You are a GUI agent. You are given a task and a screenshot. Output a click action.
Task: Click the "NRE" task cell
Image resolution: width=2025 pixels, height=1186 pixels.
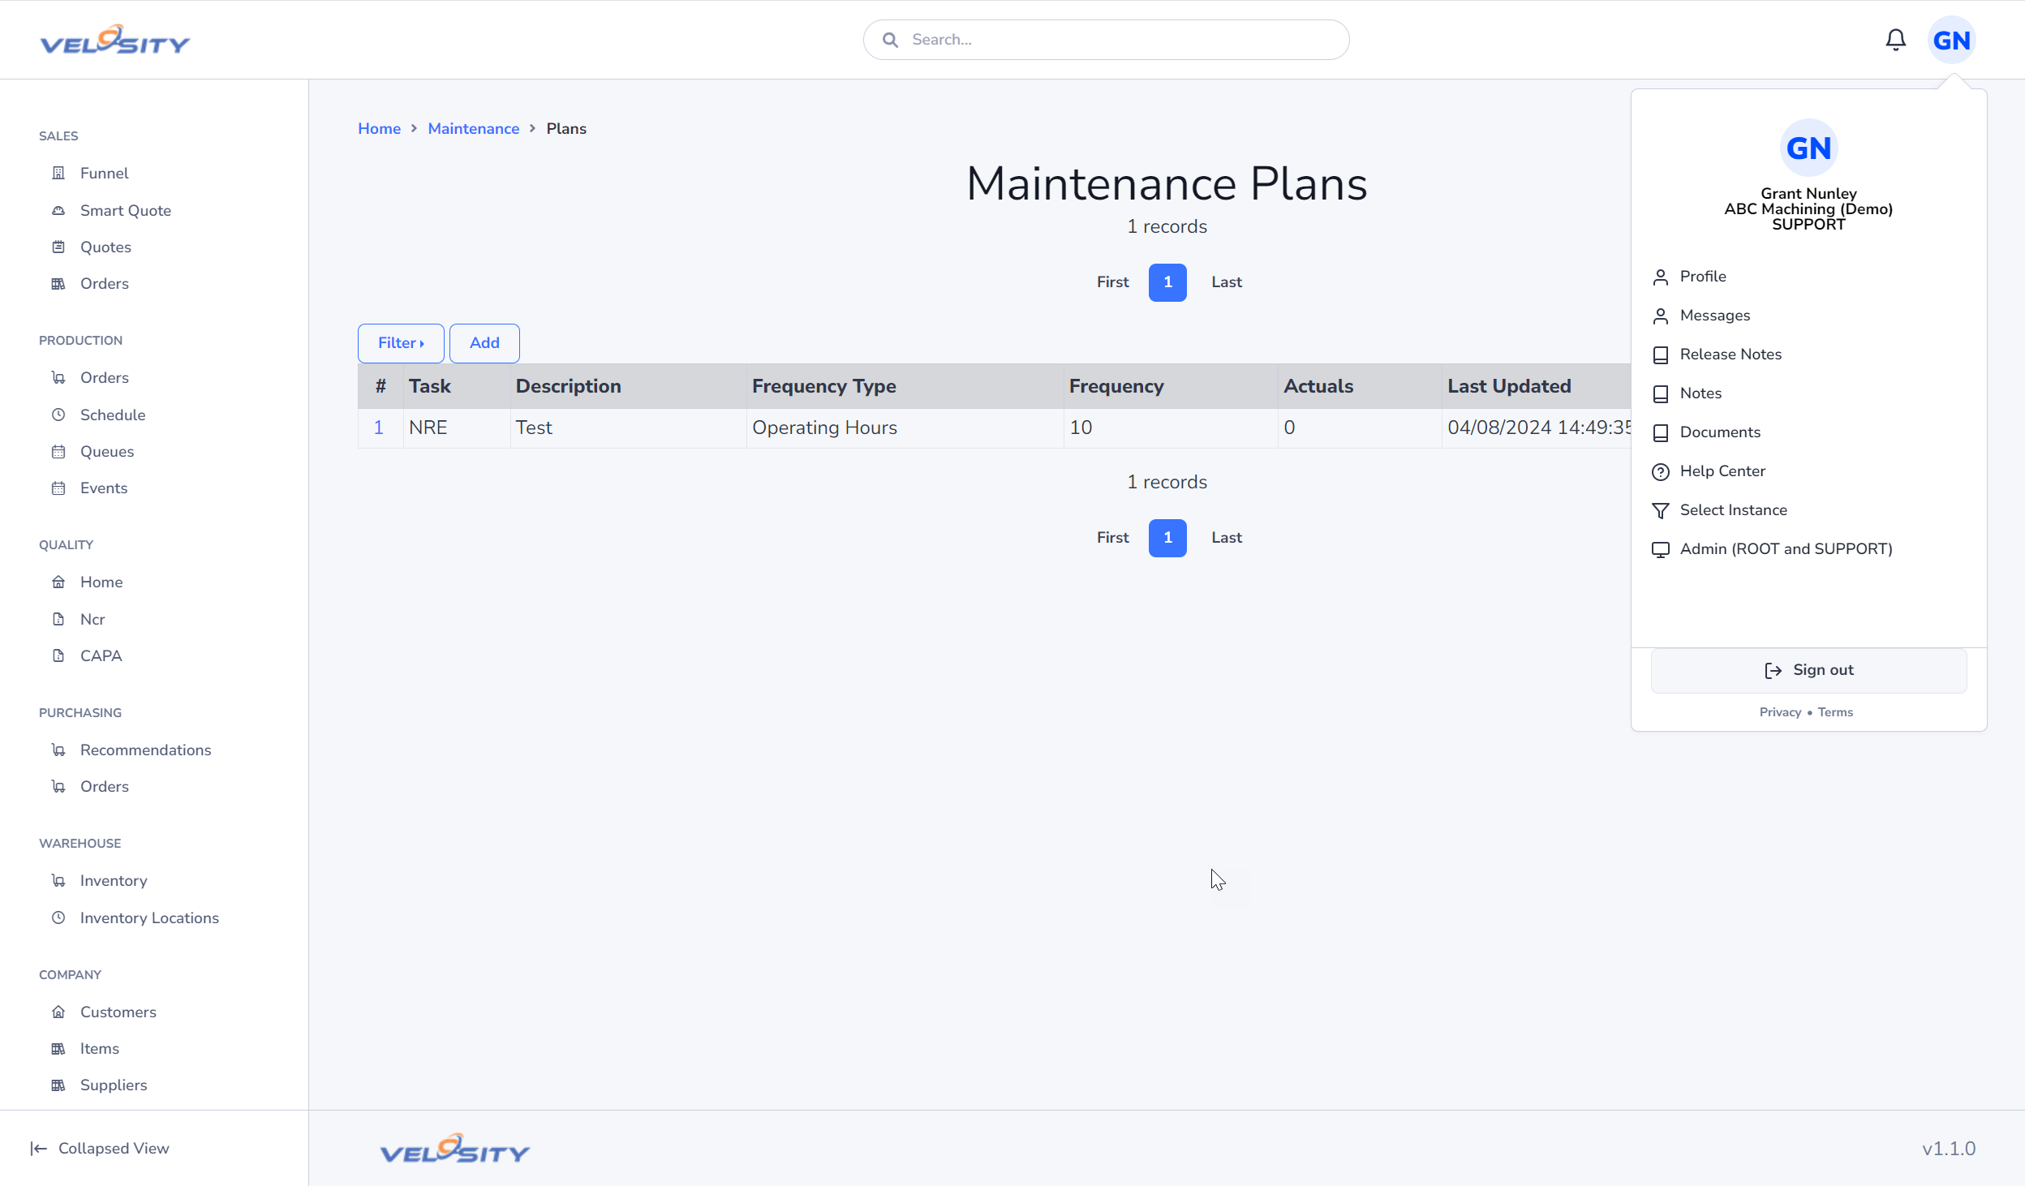(457, 428)
